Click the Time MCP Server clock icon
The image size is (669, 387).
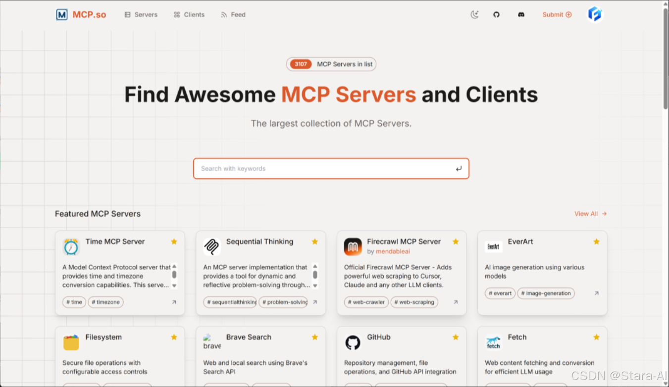pos(71,246)
